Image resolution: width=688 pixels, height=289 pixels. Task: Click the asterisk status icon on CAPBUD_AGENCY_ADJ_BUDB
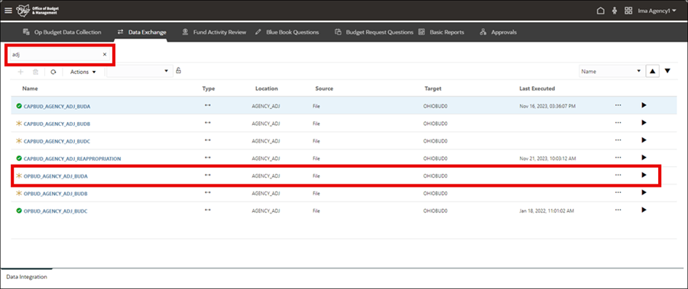point(19,124)
